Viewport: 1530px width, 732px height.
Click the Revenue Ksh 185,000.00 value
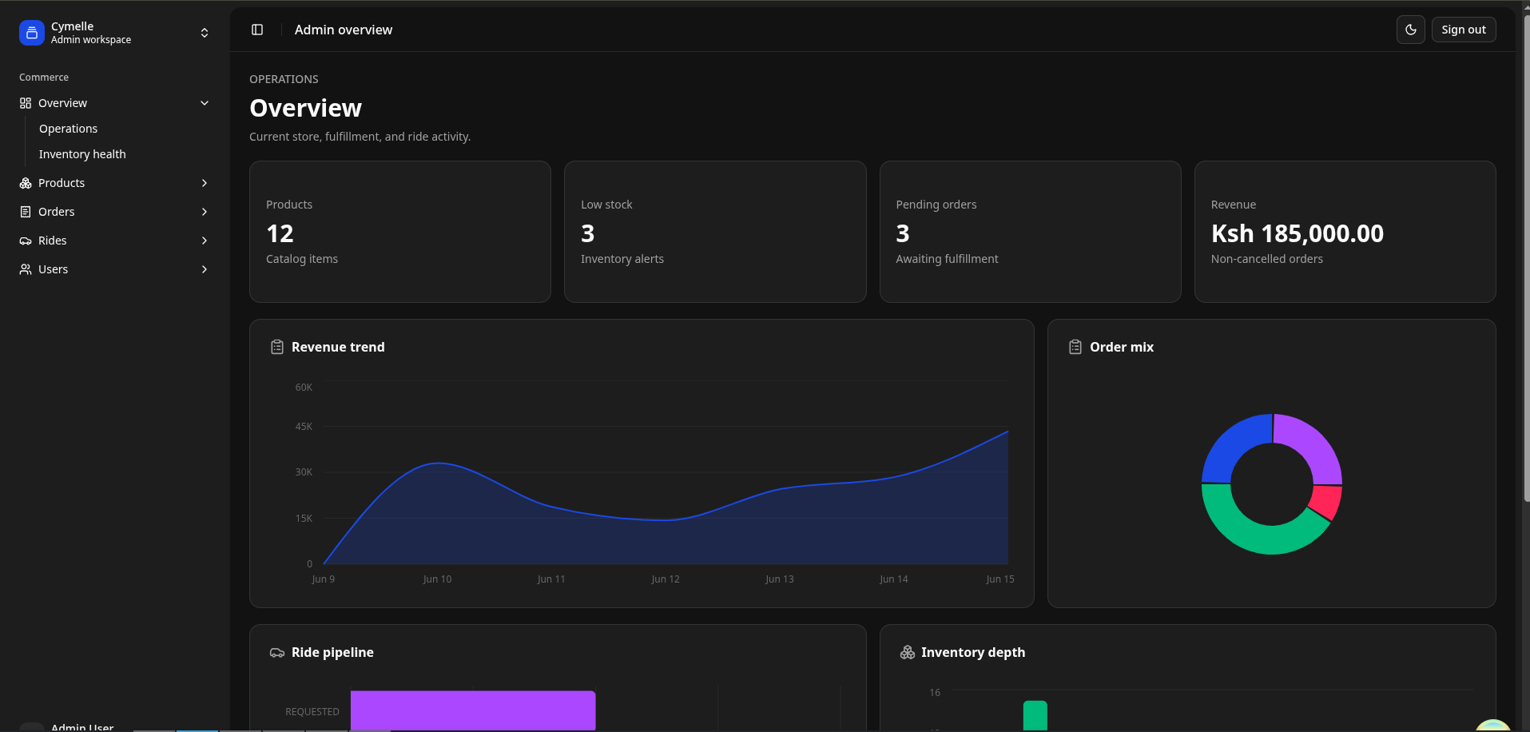(x=1297, y=233)
